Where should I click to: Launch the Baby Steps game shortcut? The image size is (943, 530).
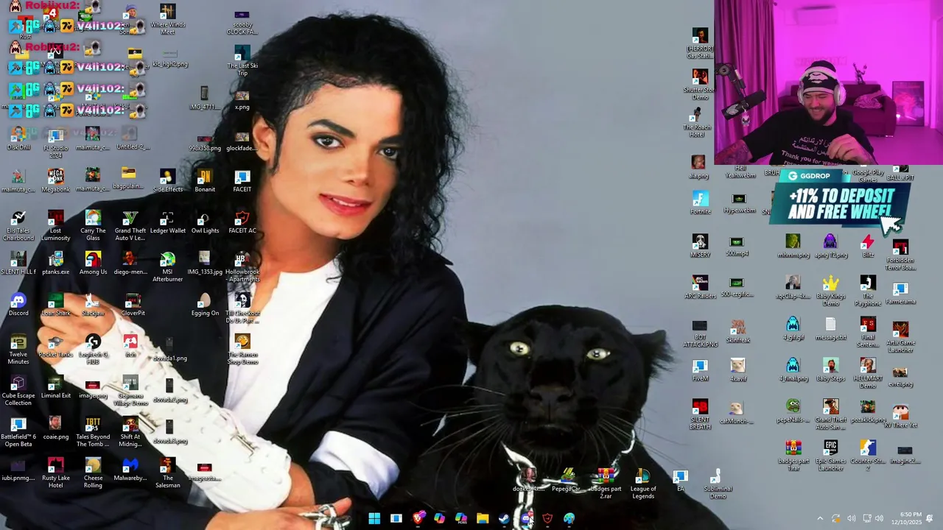click(x=831, y=370)
